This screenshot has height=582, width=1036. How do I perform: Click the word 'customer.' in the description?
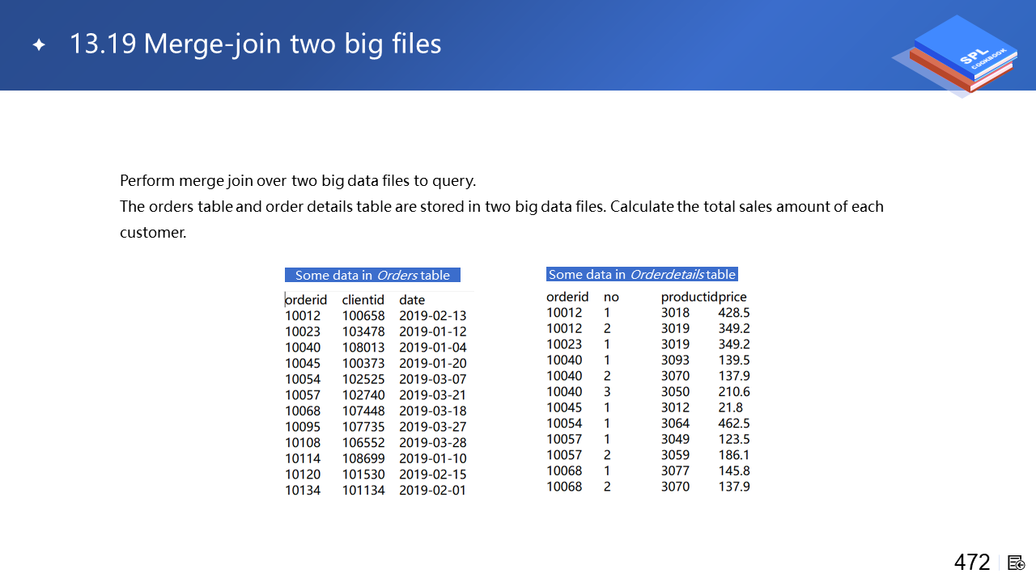click(153, 233)
